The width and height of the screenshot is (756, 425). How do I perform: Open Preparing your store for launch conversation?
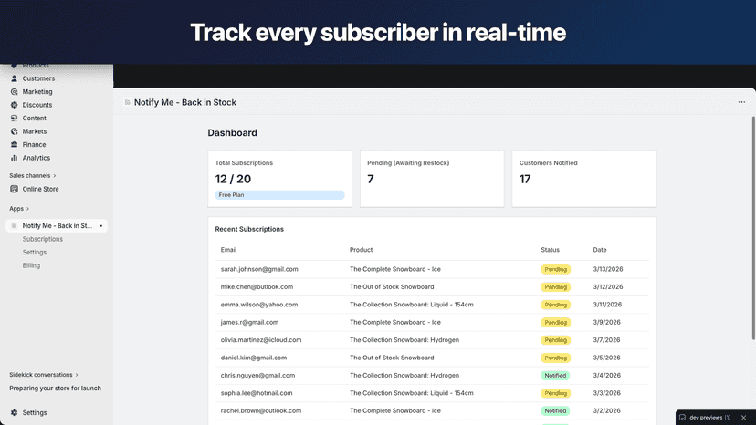pyautogui.click(x=55, y=389)
